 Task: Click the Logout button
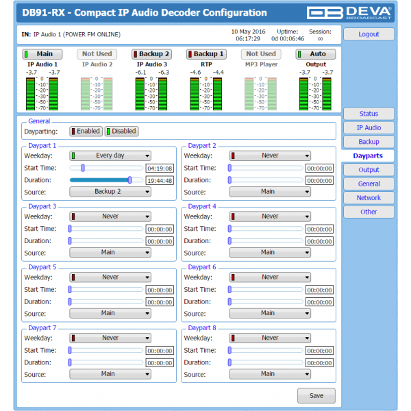(x=369, y=34)
